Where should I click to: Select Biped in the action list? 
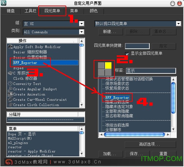pyautogui.click(x=18, y=68)
